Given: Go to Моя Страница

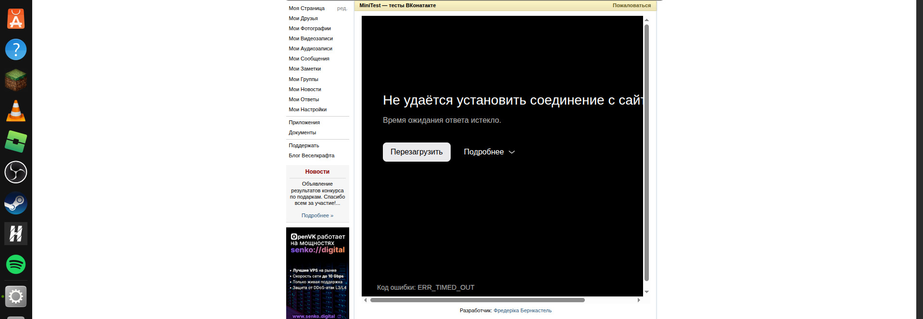Looking at the screenshot, I should 306,8.
